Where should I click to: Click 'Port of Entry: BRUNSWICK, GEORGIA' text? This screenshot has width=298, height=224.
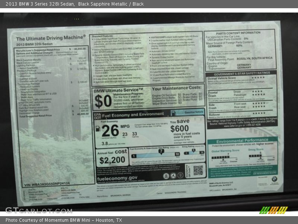(114, 195)
